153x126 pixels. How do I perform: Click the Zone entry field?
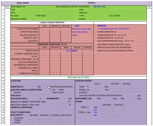(x=68, y=90)
